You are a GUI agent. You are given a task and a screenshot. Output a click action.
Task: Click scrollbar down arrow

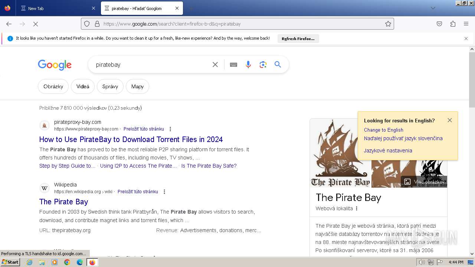pyautogui.click(x=472, y=254)
